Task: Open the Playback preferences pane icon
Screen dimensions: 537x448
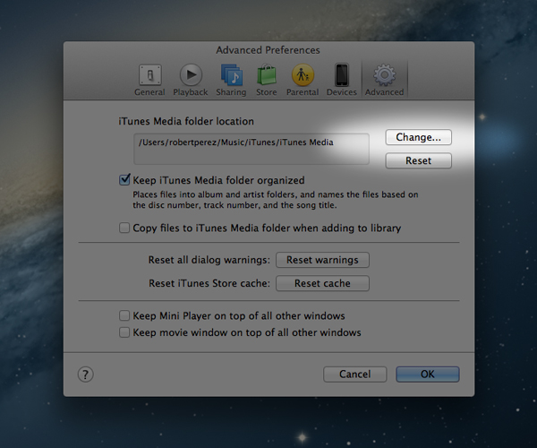Action: pos(191,74)
